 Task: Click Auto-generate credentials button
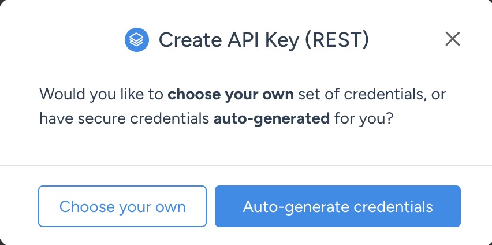point(338,206)
